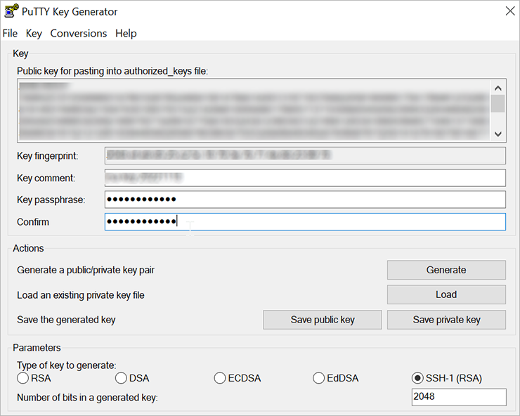The image size is (520, 416).
Task: Open the Key menu
Action: pos(34,34)
